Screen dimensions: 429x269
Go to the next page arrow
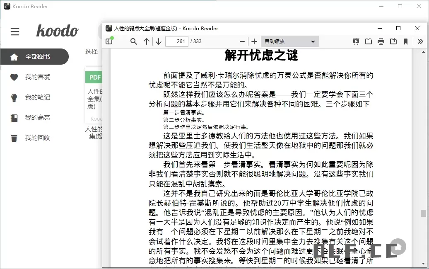click(x=159, y=41)
